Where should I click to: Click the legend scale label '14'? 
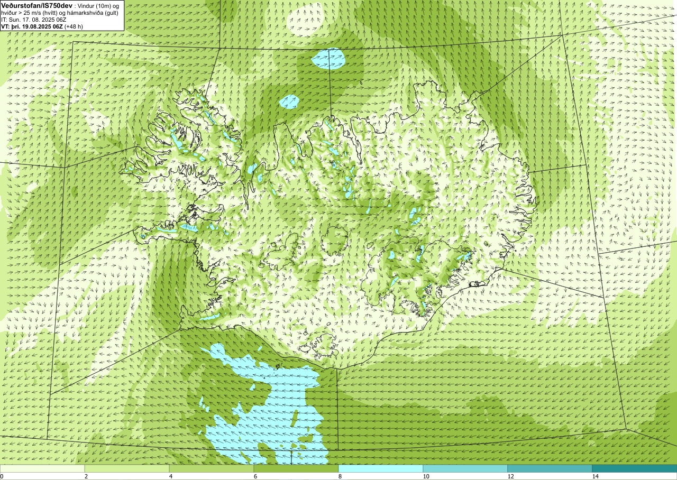(x=595, y=476)
